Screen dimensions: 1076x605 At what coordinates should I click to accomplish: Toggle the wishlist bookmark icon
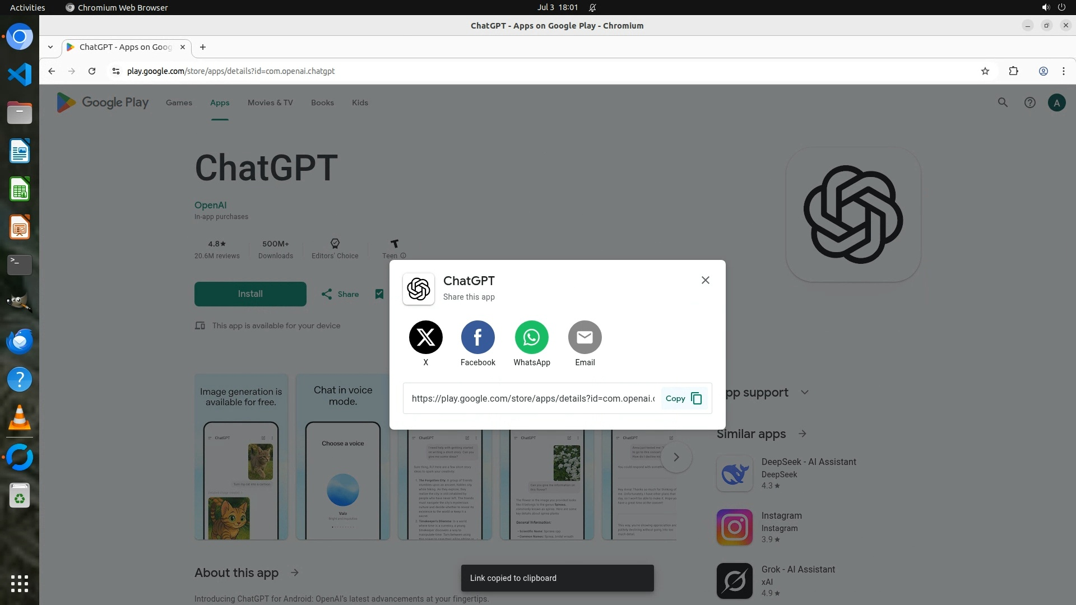(x=379, y=294)
